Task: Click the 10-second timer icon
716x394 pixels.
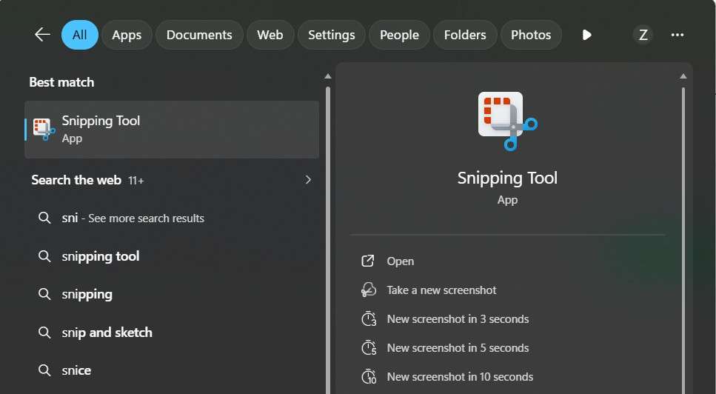Action: pyautogui.click(x=369, y=377)
